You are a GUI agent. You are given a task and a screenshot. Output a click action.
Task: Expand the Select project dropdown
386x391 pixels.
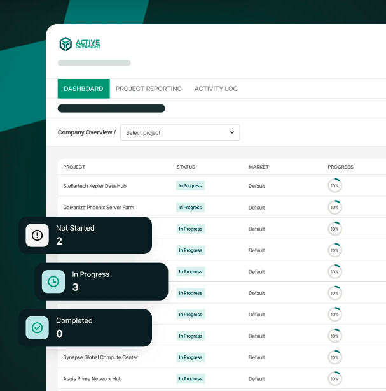(180, 132)
